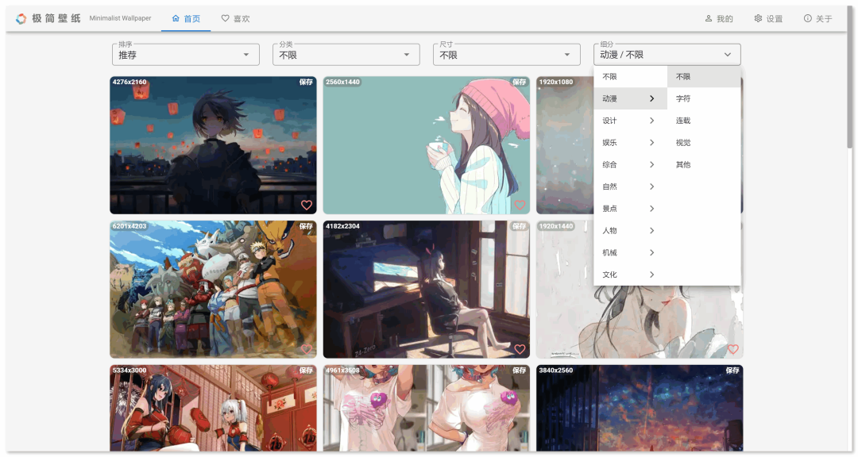Select the 其他 subcategory
The height and width of the screenshot is (457, 858).
pos(704,164)
